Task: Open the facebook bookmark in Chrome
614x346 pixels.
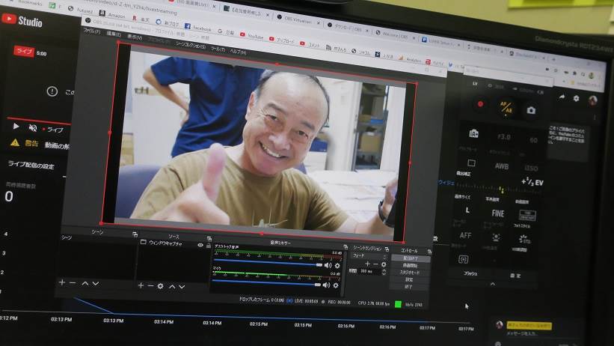Action: coord(197,28)
